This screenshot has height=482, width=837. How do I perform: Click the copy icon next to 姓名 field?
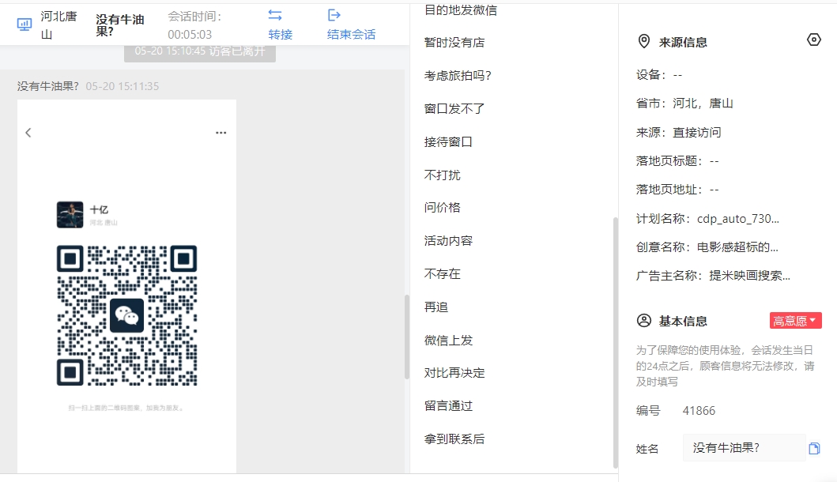[814, 448]
